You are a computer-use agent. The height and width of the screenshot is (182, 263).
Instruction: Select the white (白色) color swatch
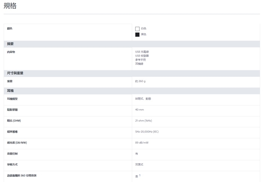[137, 29]
